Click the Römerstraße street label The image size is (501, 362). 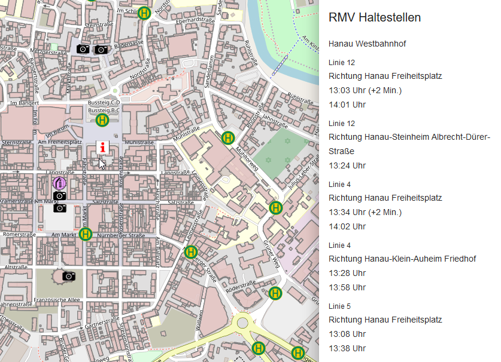[19, 234]
